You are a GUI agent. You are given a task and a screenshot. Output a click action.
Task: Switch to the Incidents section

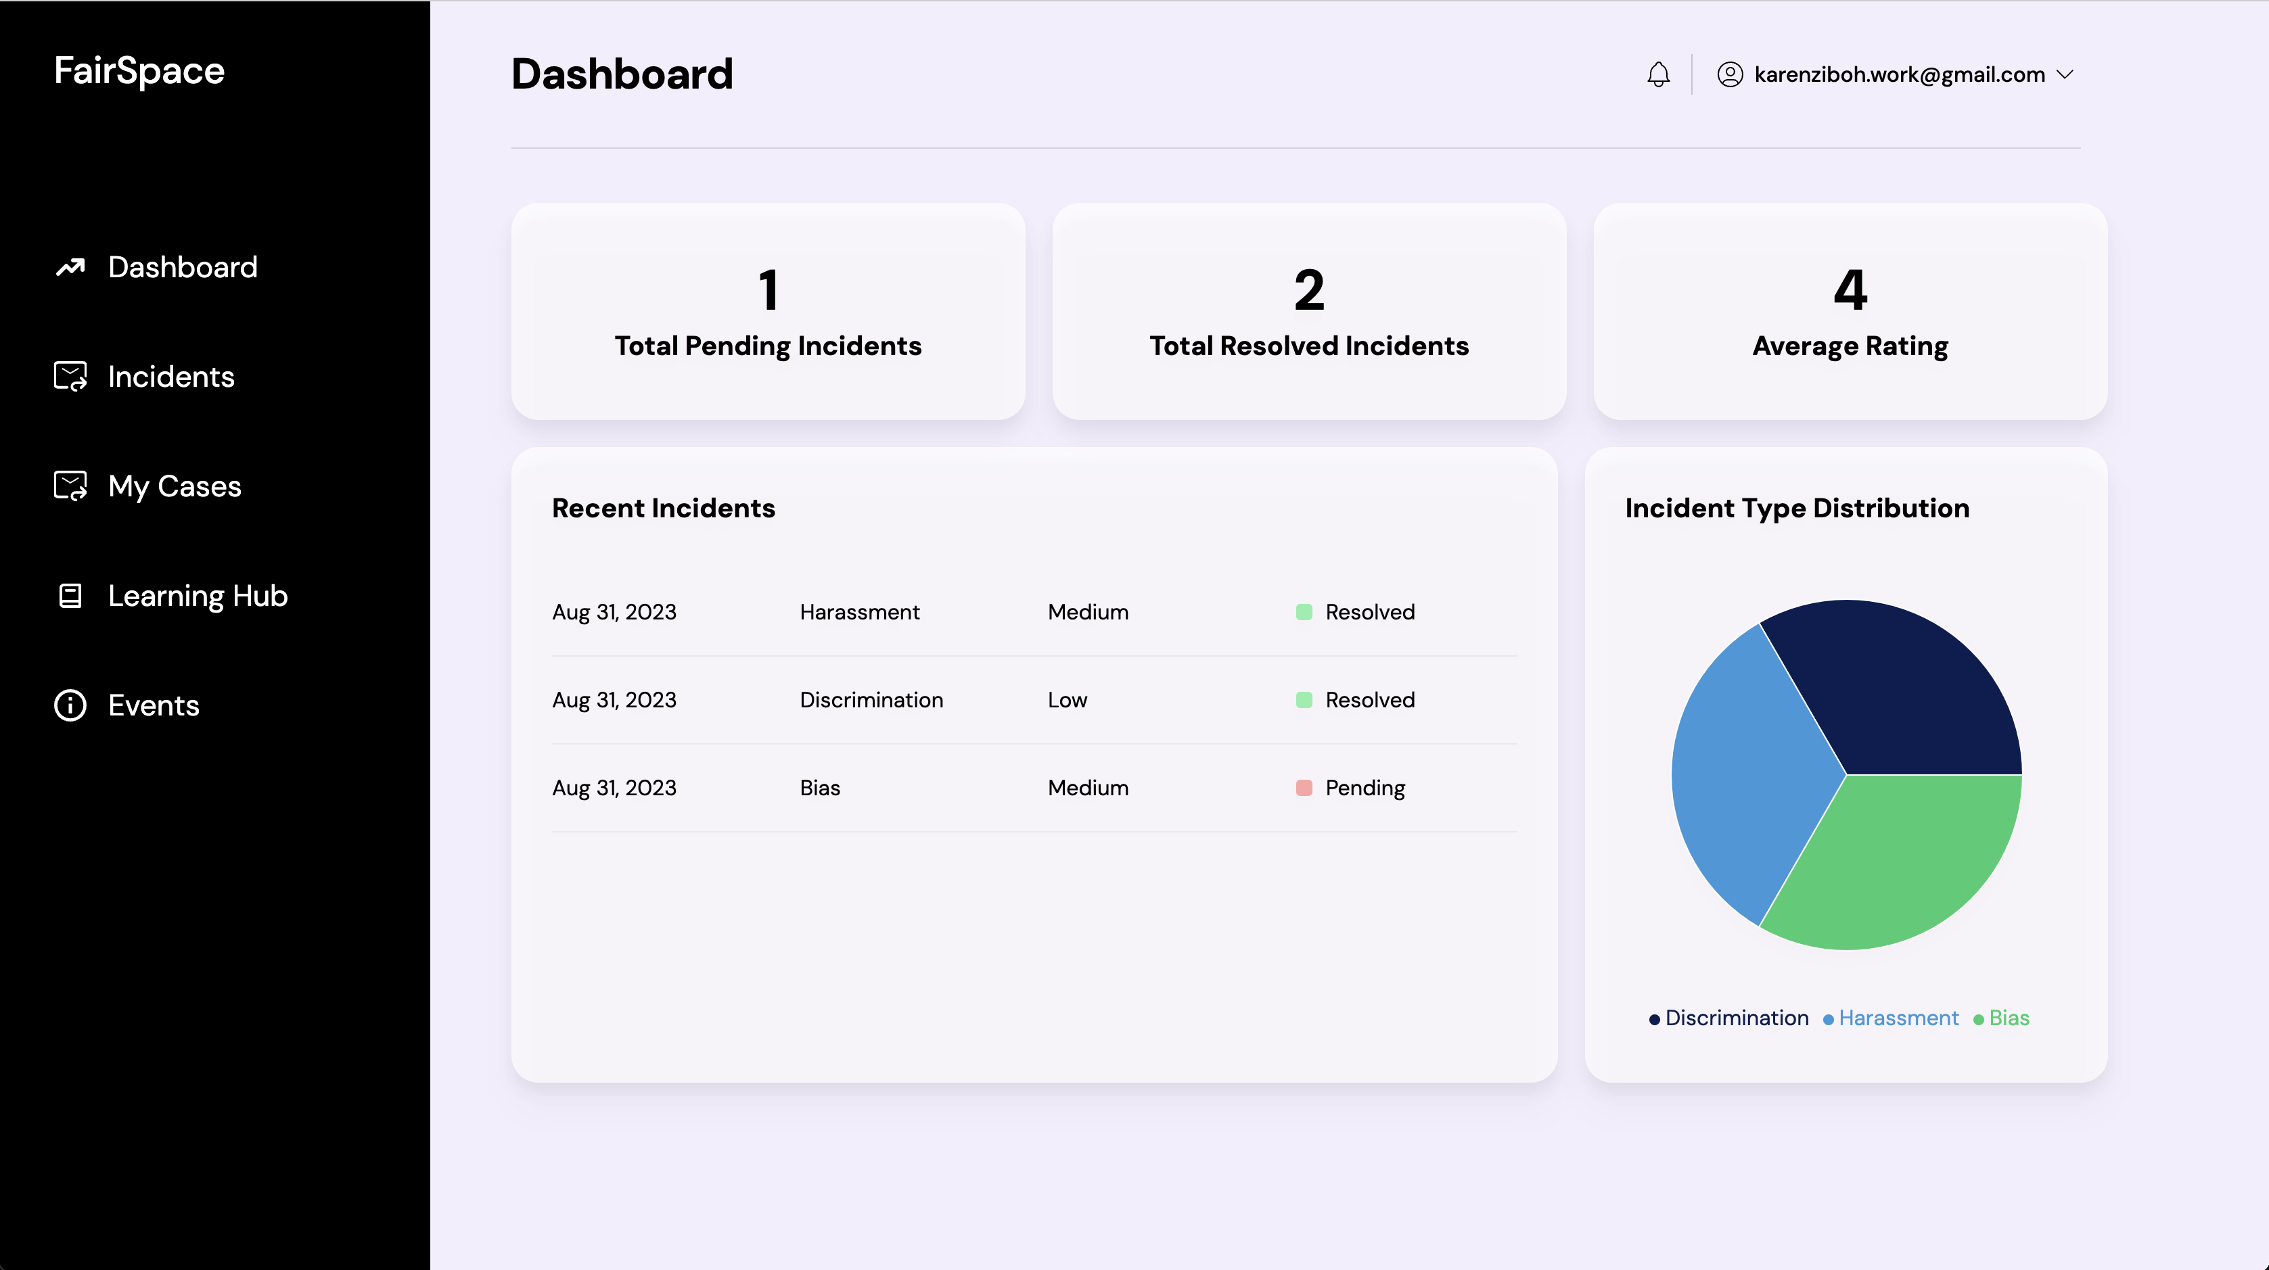[171, 376]
